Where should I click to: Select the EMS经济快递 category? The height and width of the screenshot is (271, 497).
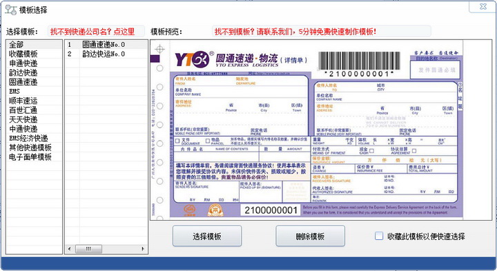coord(35,138)
